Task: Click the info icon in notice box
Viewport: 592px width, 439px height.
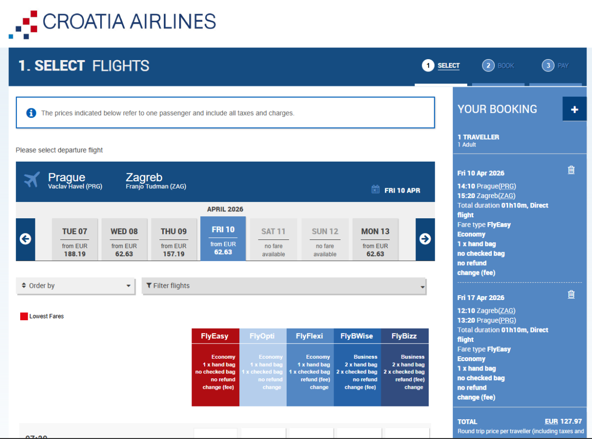Action: (31, 113)
